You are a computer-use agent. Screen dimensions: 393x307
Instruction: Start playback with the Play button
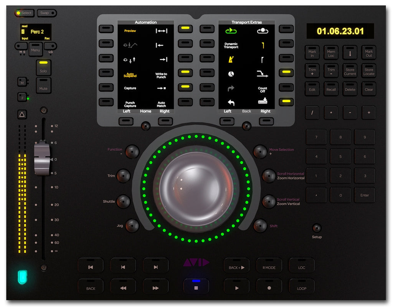coord(236,286)
